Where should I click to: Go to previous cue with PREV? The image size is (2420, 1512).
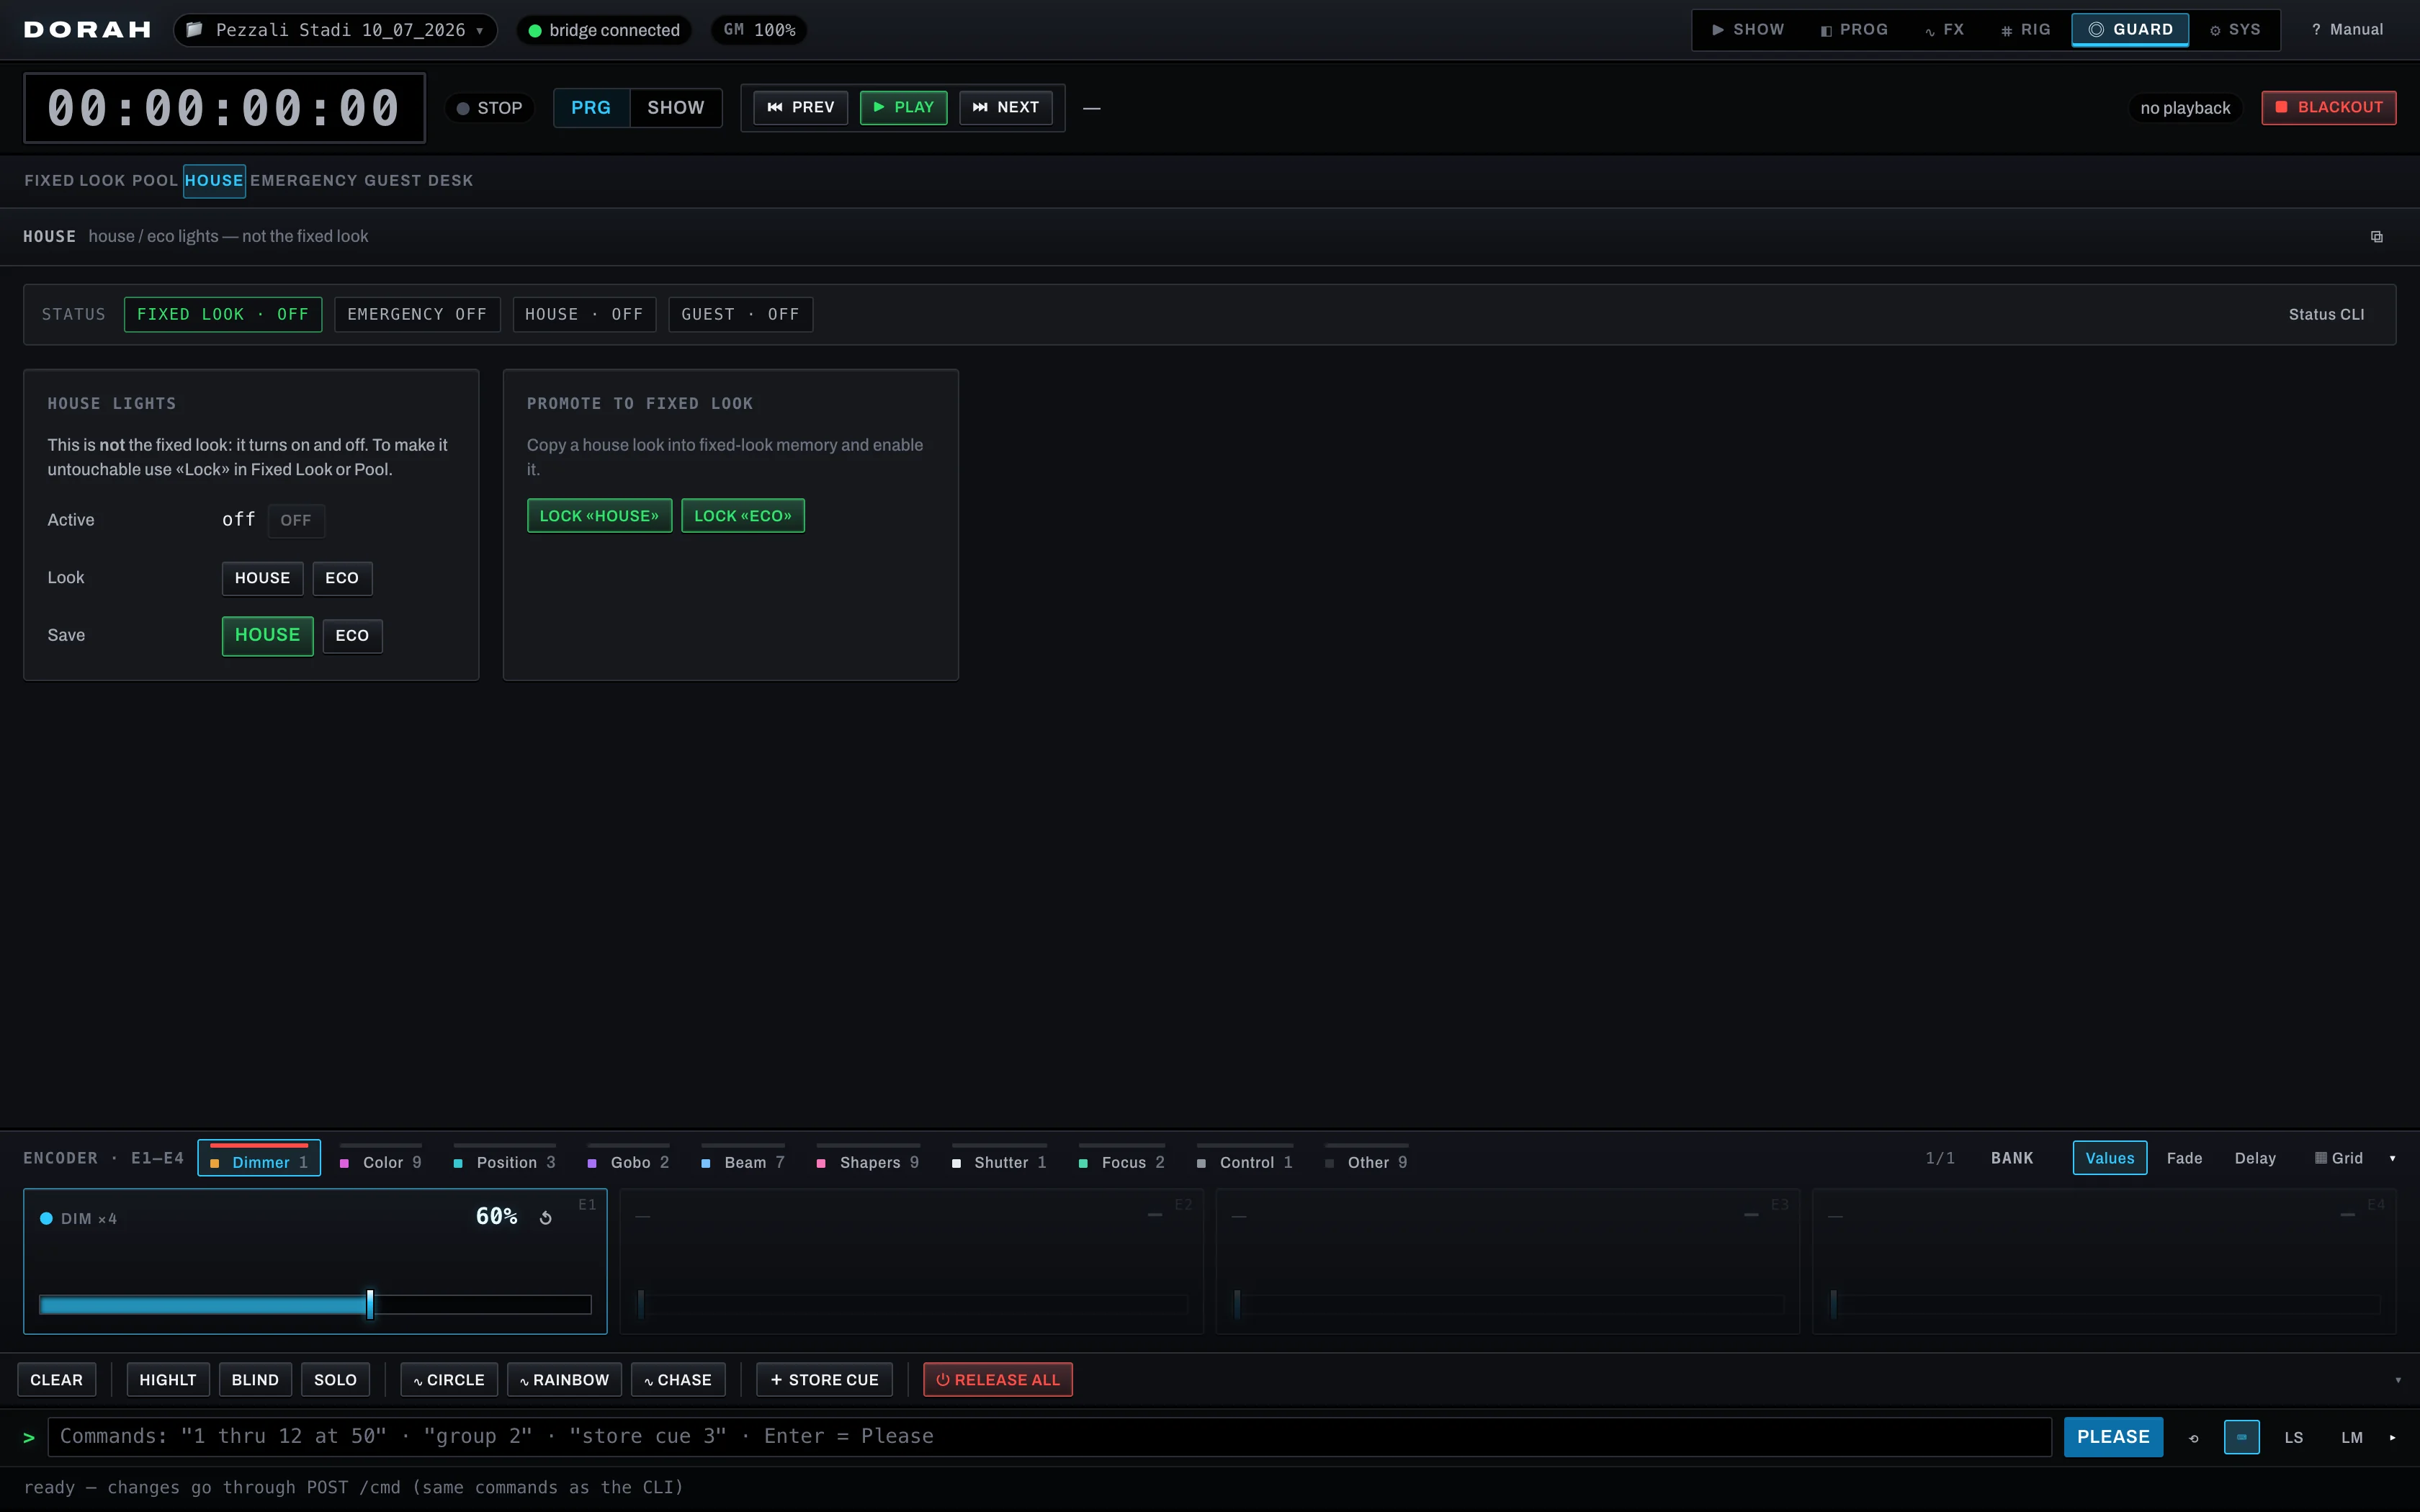coord(800,107)
